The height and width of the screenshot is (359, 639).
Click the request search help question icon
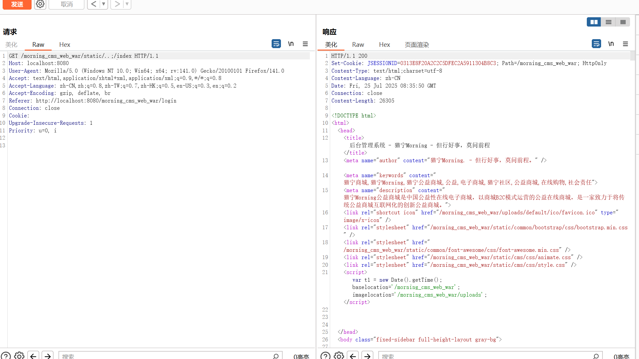tap(6, 356)
